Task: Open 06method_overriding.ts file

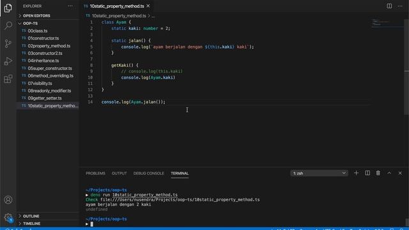Action: pyautogui.click(x=48, y=76)
